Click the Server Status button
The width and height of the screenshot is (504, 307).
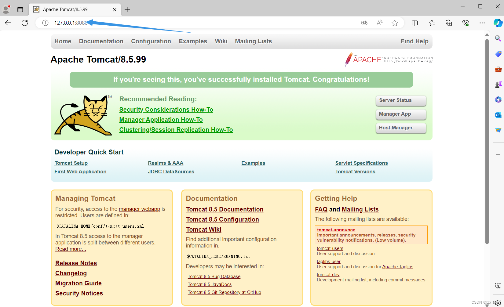click(x=401, y=100)
